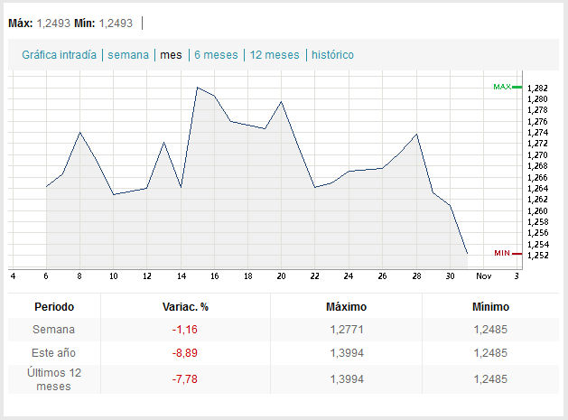Show the 6 meses chart
Screen dimensions: 568x420
click(216, 55)
